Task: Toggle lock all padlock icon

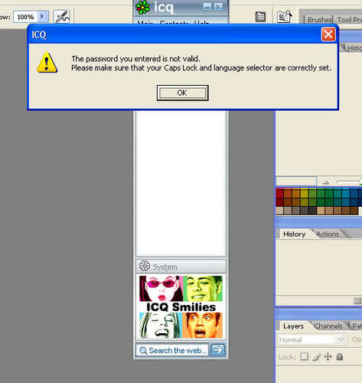Action: pos(340,356)
